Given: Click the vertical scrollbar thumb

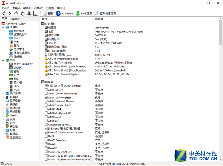Looking at the screenshot, I should [x=221, y=33].
